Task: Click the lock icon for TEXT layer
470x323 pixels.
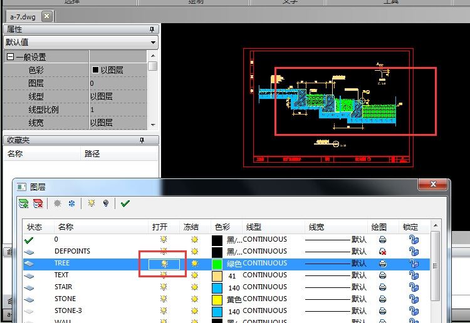Action: [414, 275]
